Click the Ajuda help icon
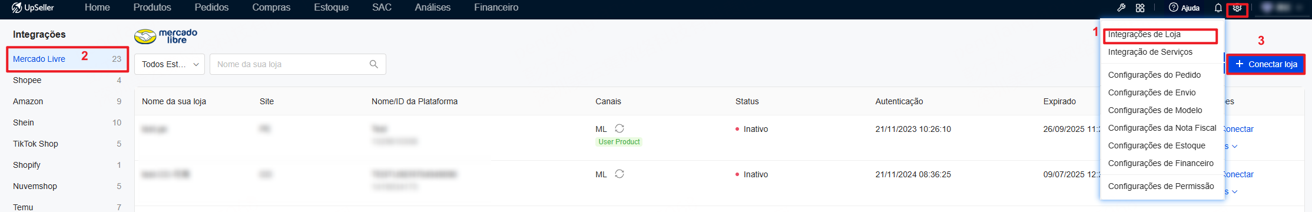 tap(1173, 8)
